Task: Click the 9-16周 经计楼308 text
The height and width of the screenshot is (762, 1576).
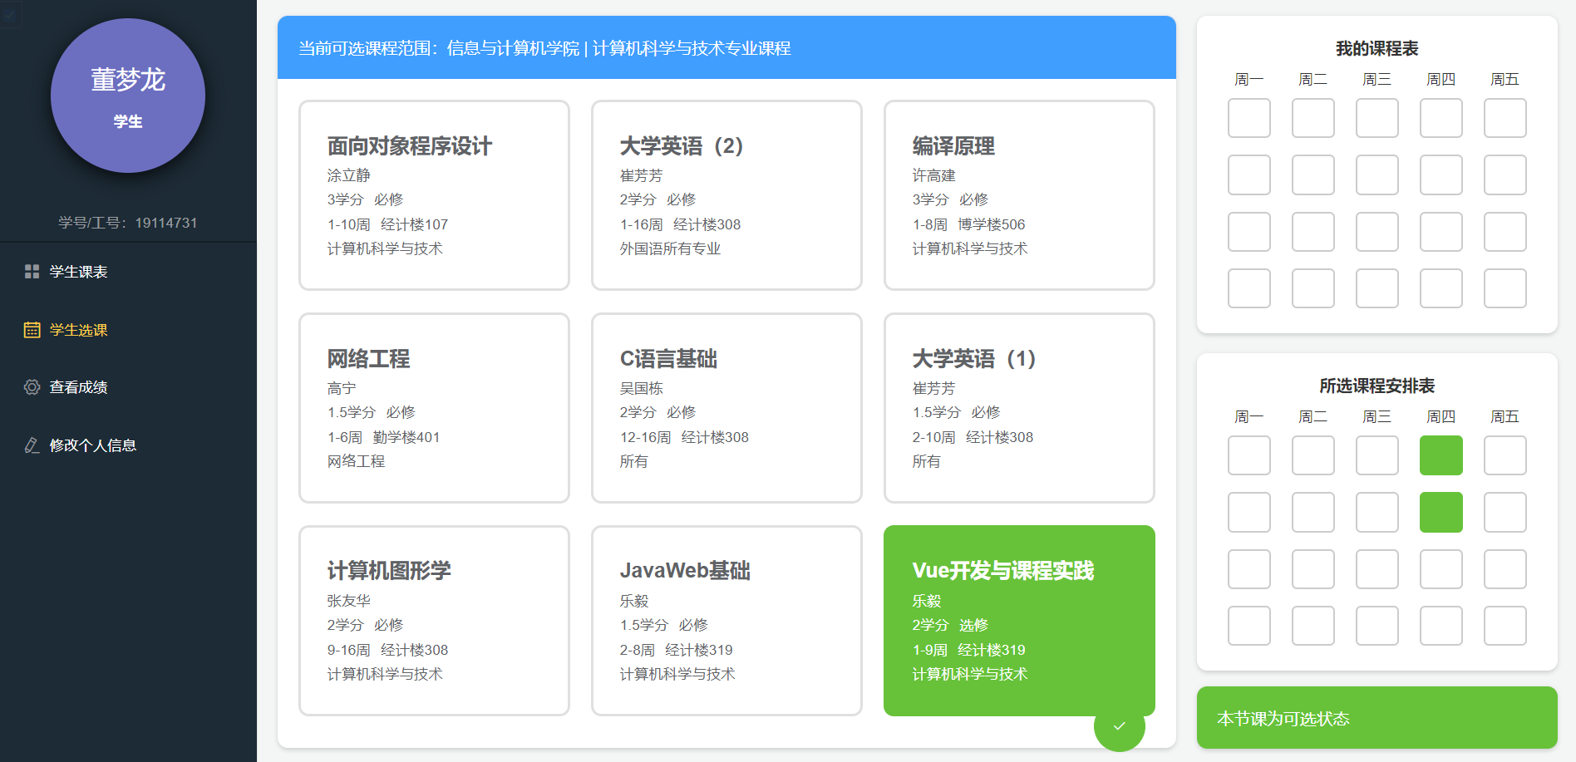Action: point(387,650)
